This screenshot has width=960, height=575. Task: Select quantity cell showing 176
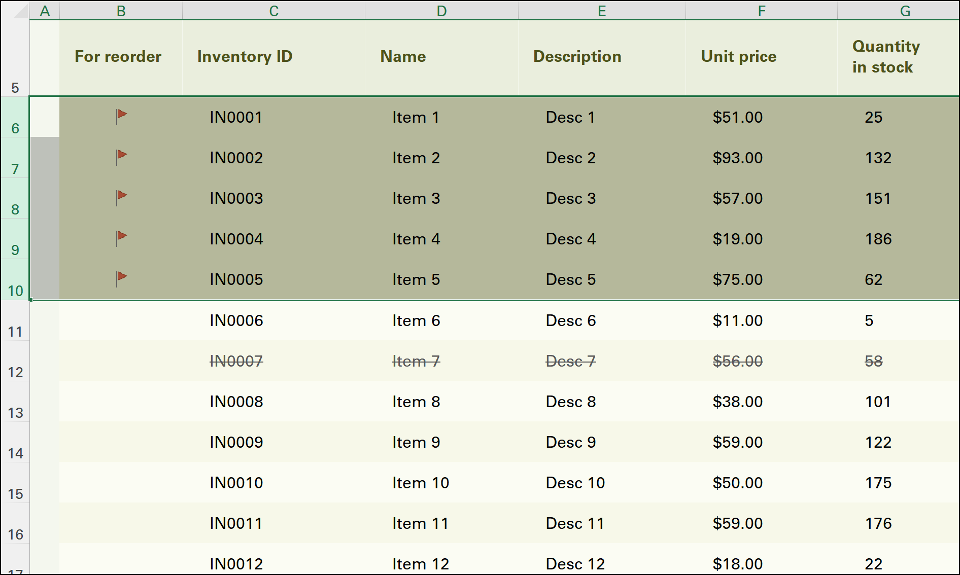(878, 523)
